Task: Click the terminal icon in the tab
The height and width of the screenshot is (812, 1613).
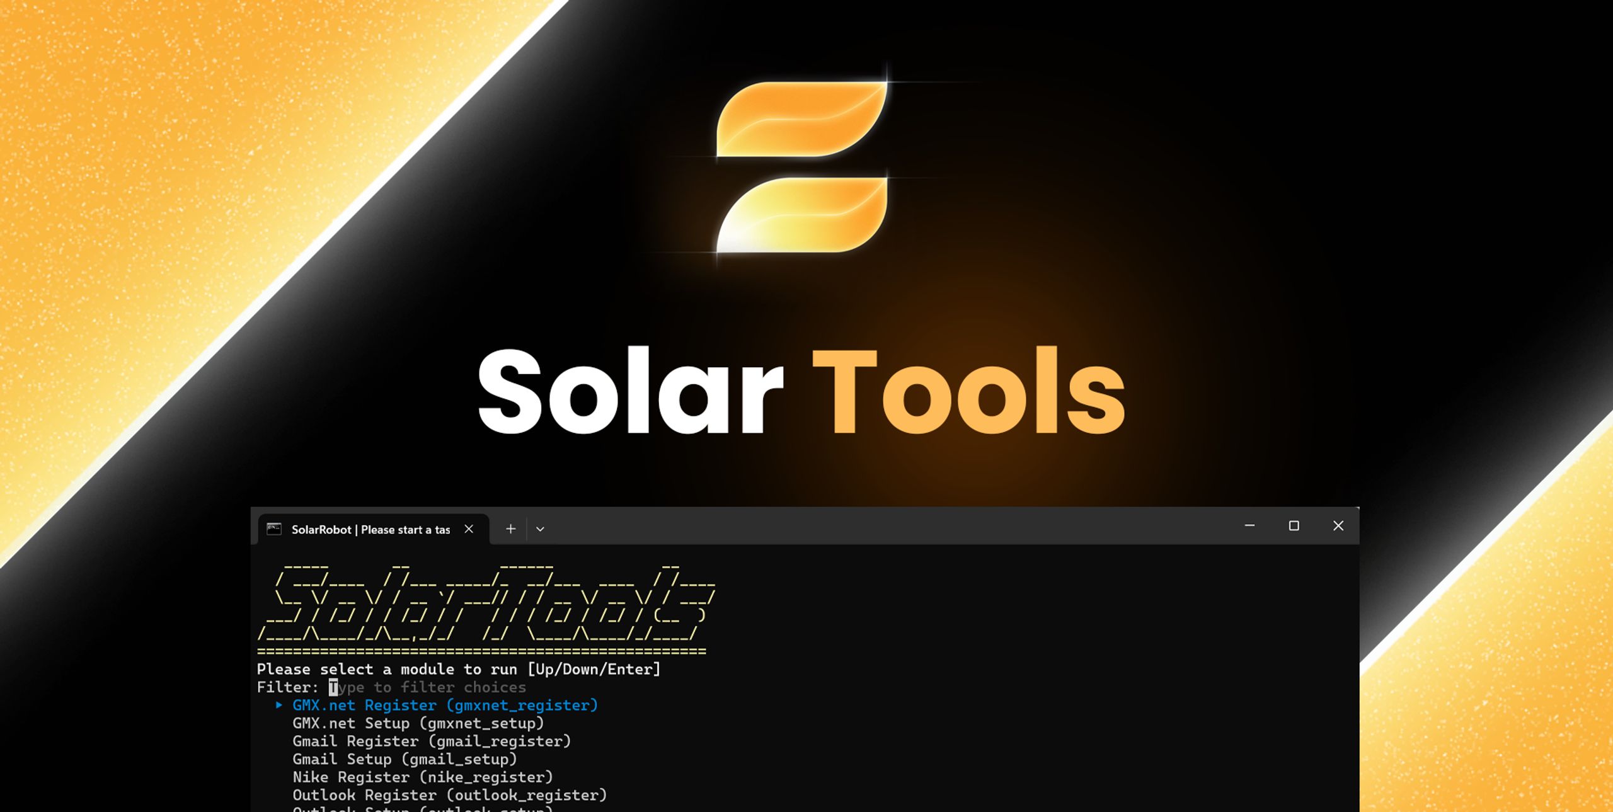Action: [274, 529]
